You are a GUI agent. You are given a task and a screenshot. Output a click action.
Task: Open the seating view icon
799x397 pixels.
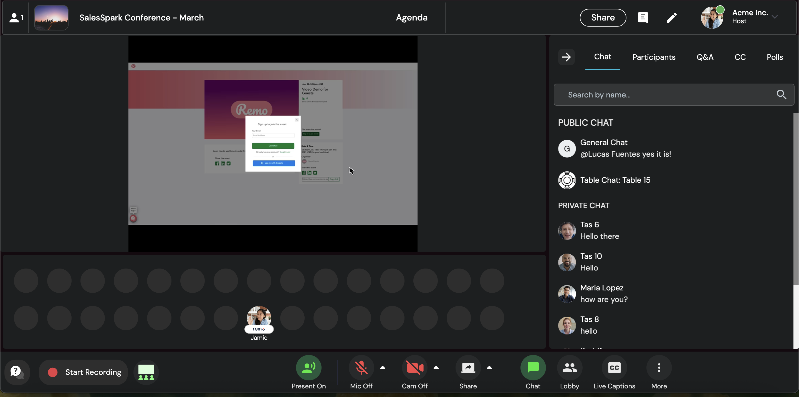click(x=146, y=372)
